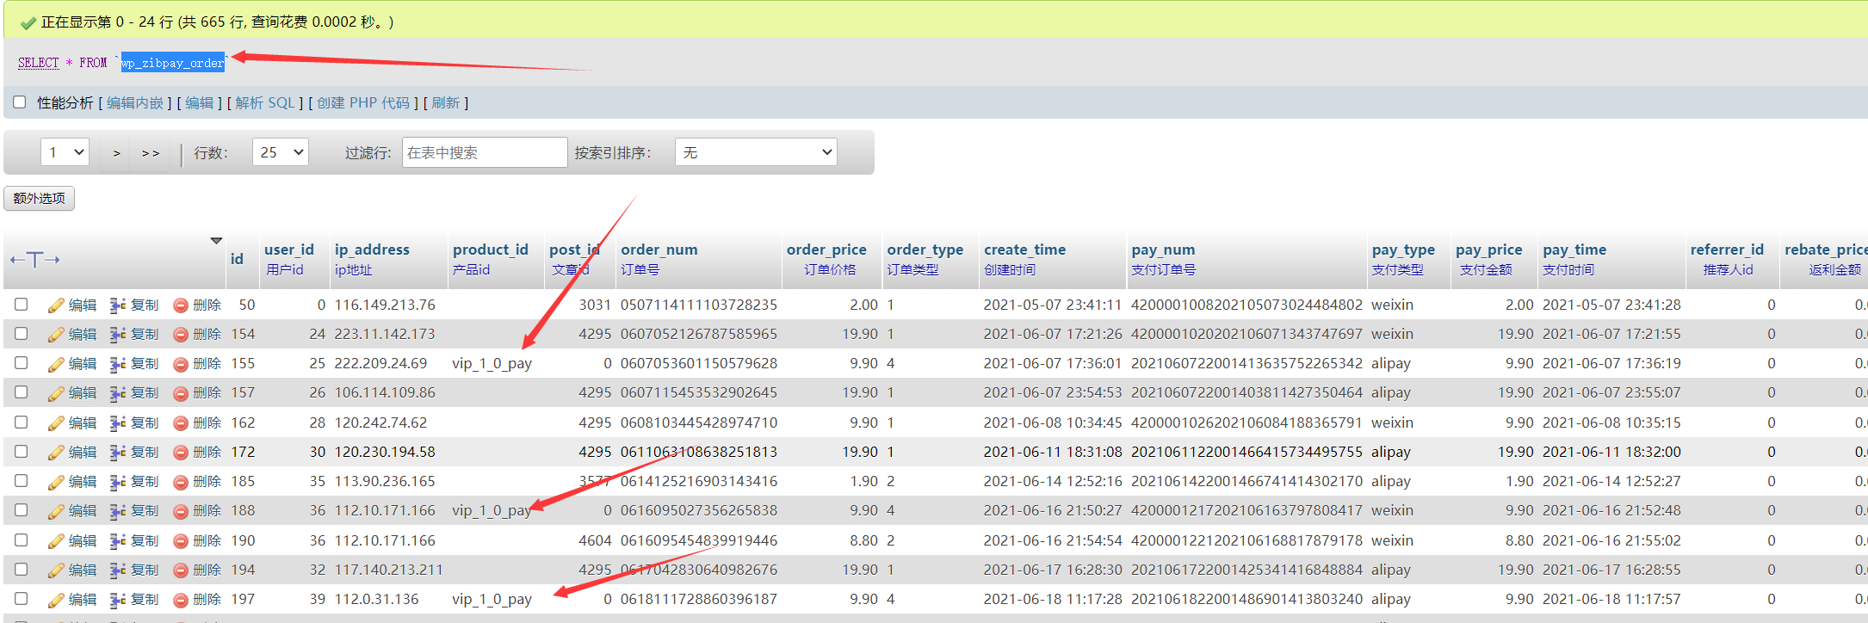
Task: Click the red delete icon for row 155
Action: coord(181,364)
